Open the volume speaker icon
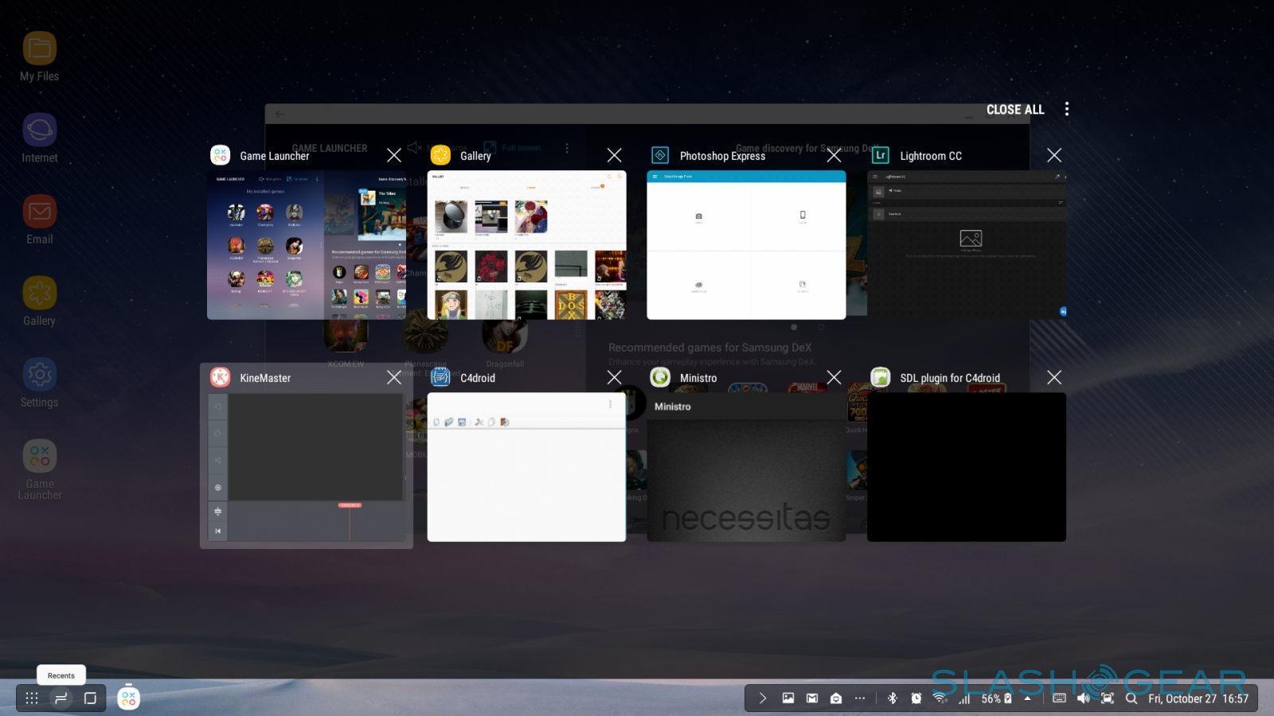This screenshot has height=716, width=1274. 1083,698
